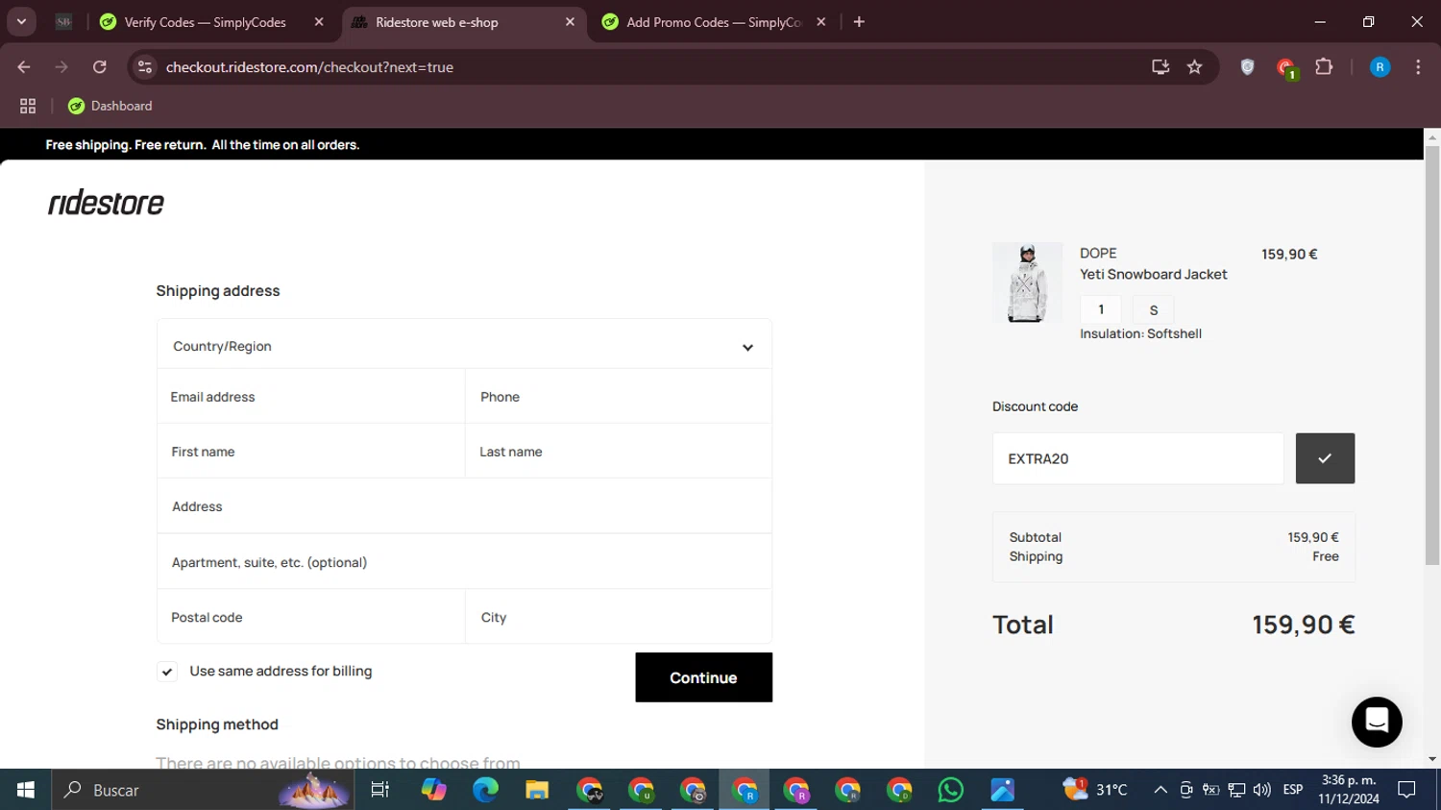This screenshot has width=1441, height=810.
Task: Go back to previous page
Action: click(24, 67)
